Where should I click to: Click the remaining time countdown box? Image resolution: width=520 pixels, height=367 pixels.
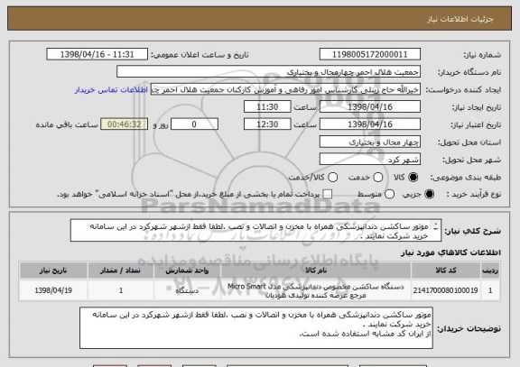click(x=124, y=124)
